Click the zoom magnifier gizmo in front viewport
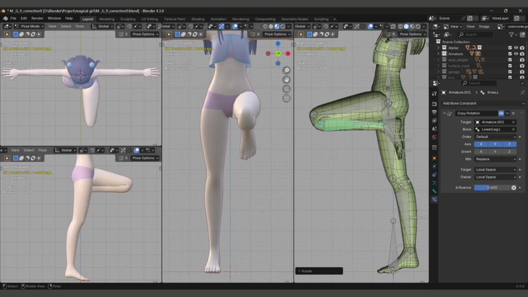528x297 pixels. pos(286,70)
